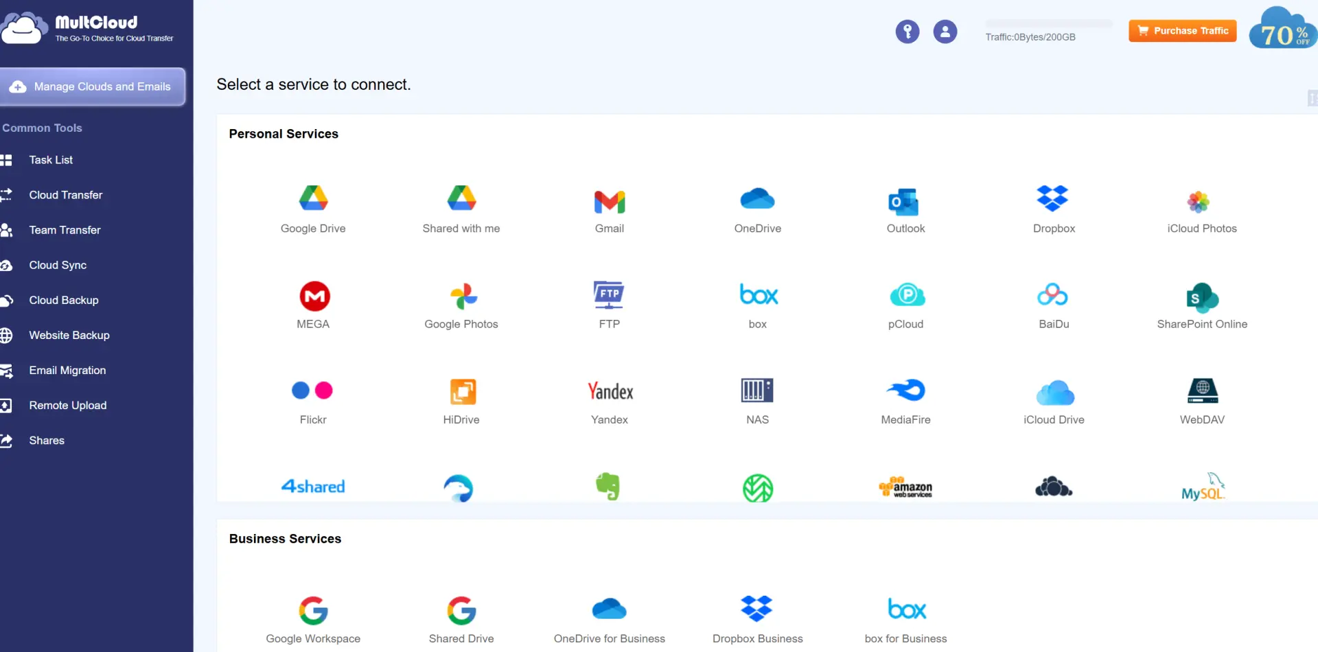Select SharePoint Online

(x=1202, y=305)
